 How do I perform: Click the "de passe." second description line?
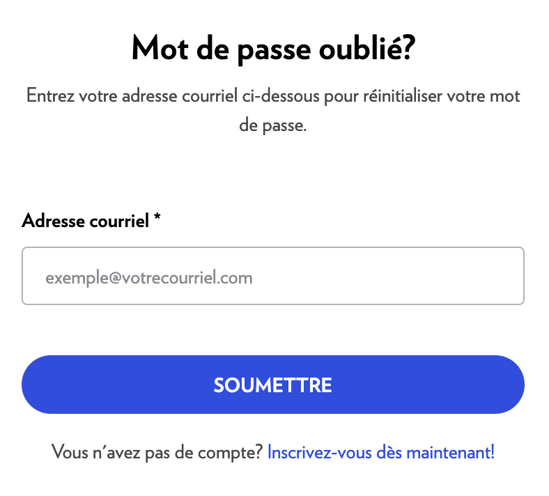[x=272, y=127]
